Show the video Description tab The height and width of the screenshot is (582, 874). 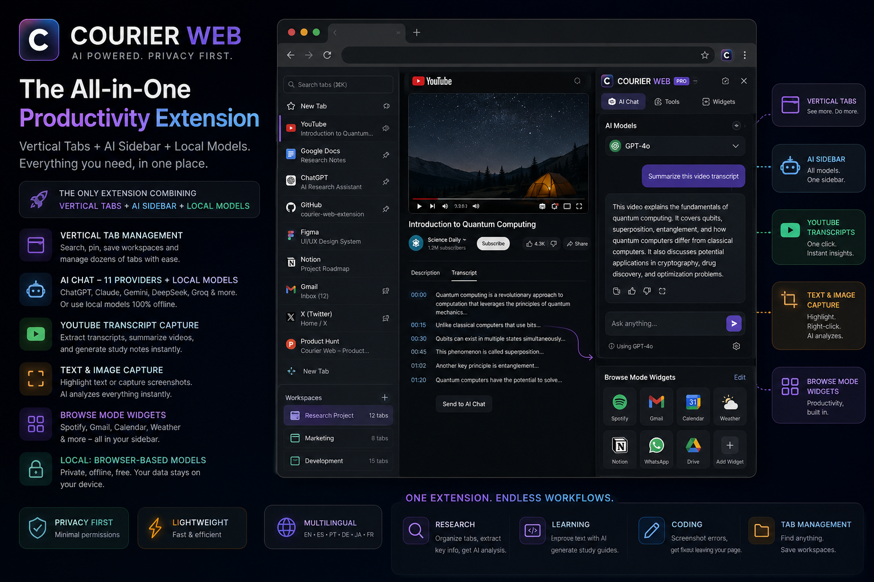point(426,273)
